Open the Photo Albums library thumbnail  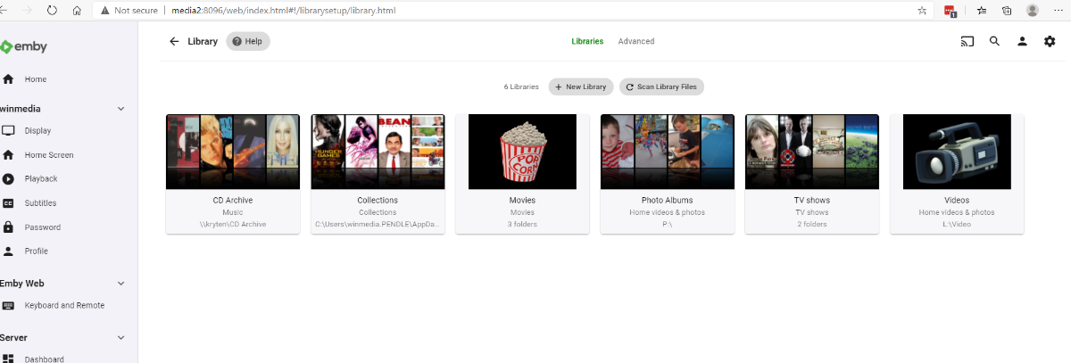tap(667, 152)
